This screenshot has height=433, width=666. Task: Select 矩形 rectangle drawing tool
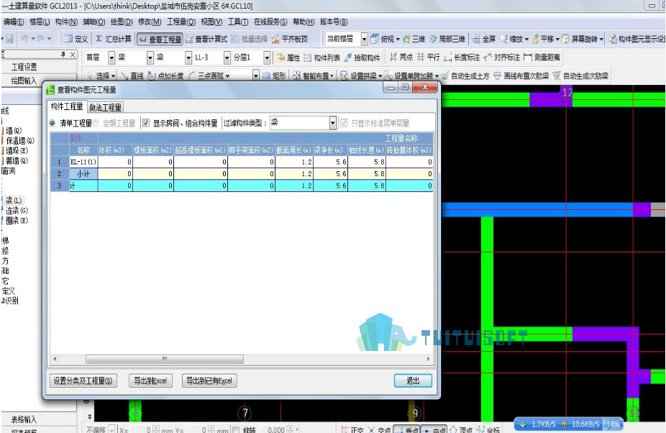[x=274, y=76]
